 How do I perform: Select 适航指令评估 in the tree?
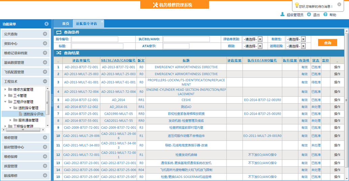(33, 114)
